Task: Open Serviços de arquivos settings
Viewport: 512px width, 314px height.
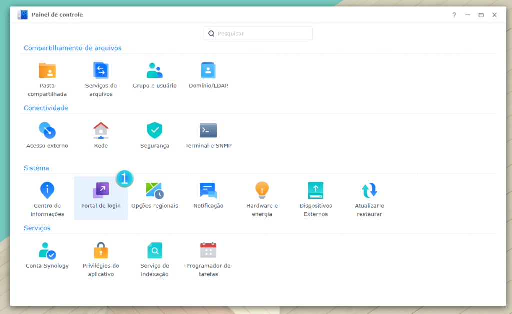Action: pos(101,71)
